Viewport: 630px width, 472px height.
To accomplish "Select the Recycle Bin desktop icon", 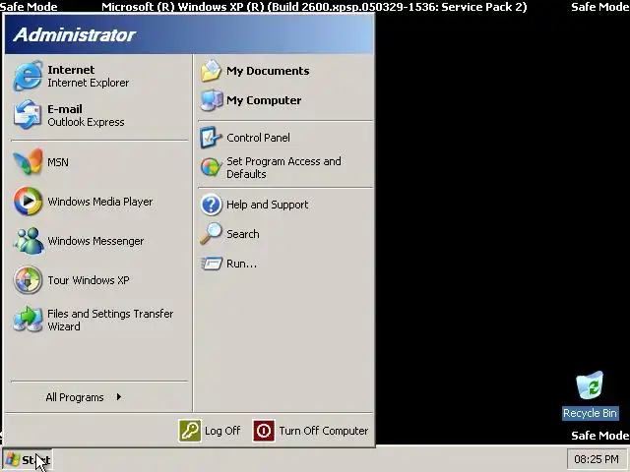I will click(x=590, y=385).
